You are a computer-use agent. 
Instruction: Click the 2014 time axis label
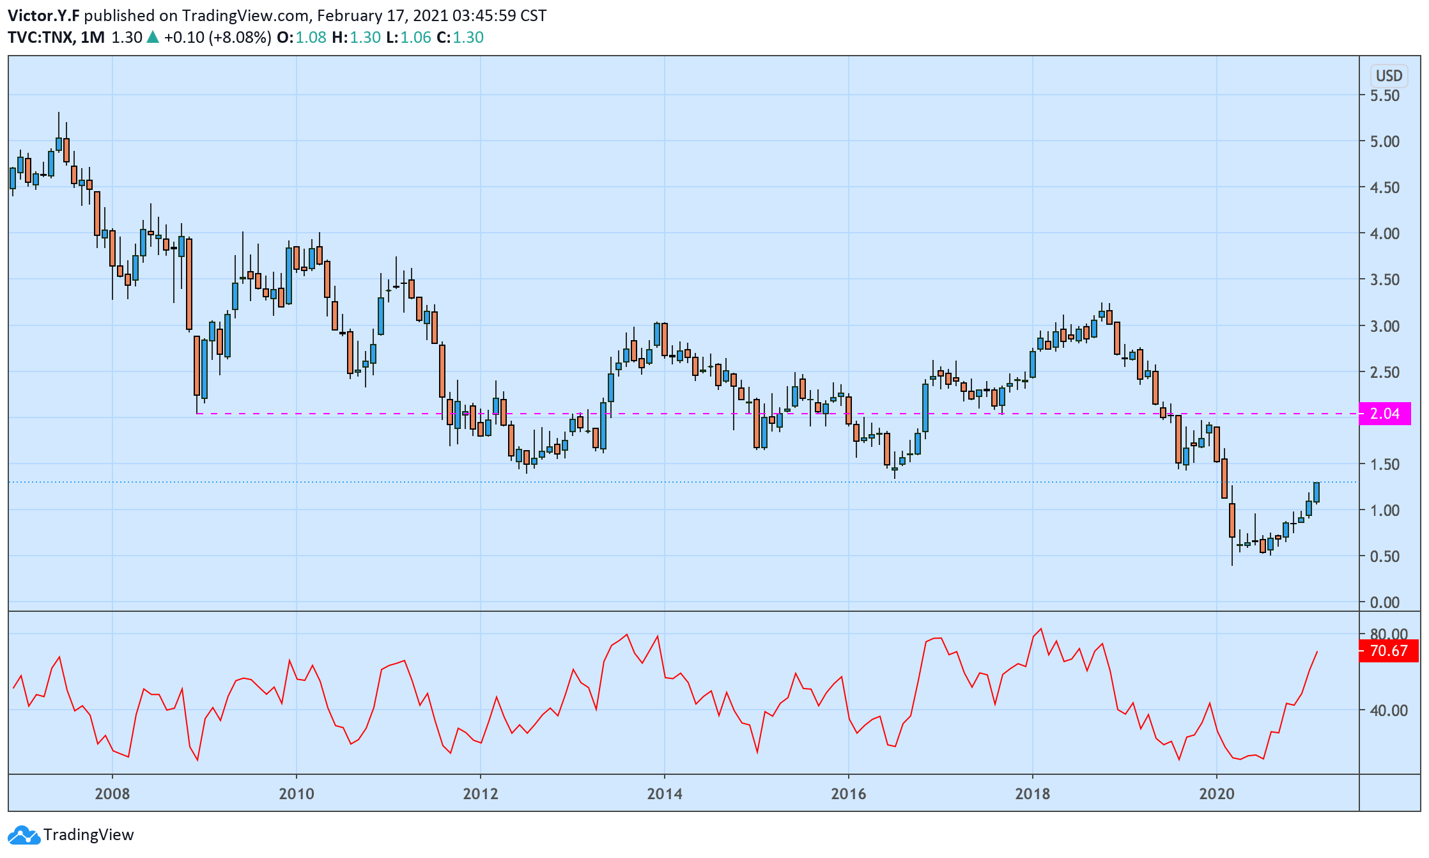665,793
